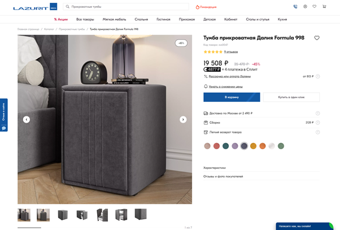
Task: Expand the Характеристики section
Action: 215,167
